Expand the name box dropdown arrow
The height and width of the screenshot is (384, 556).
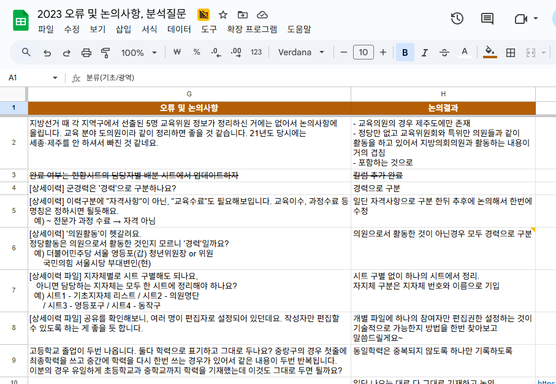coord(55,78)
